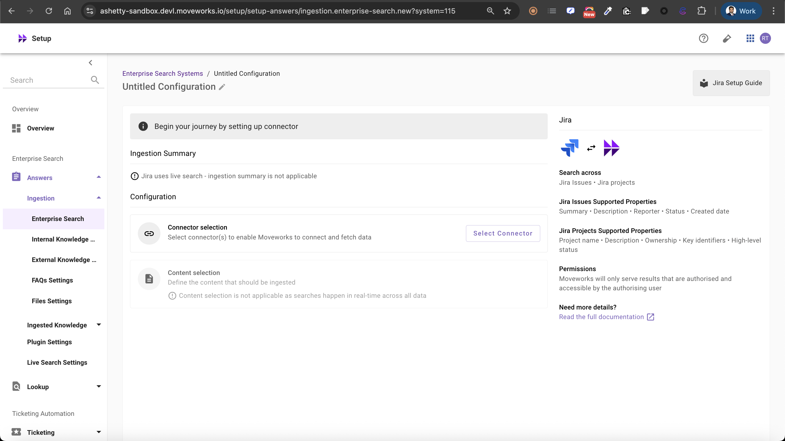Select Live Search Settings menu item
The width and height of the screenshot is (785, 441).
pos(57,362)
